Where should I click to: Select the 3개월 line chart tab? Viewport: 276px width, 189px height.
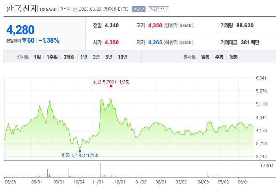69,57
